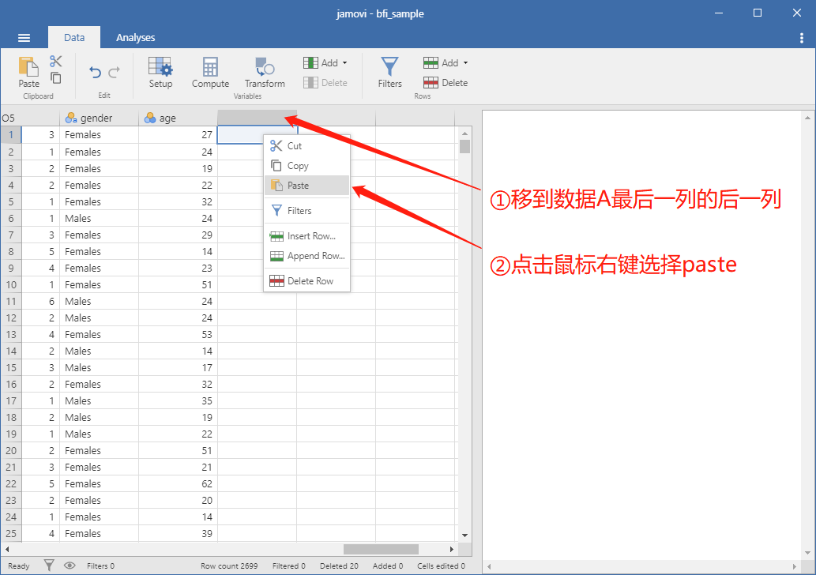816x575 pixels.
Task: Open Filters from the ribbon
Action: pyautogui.click(x=389, y=73)
